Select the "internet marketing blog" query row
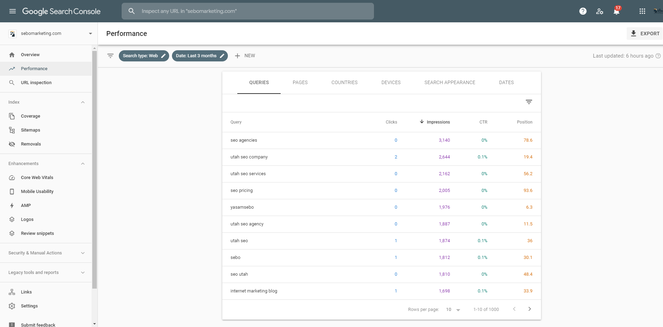 [x=382, y=291]
